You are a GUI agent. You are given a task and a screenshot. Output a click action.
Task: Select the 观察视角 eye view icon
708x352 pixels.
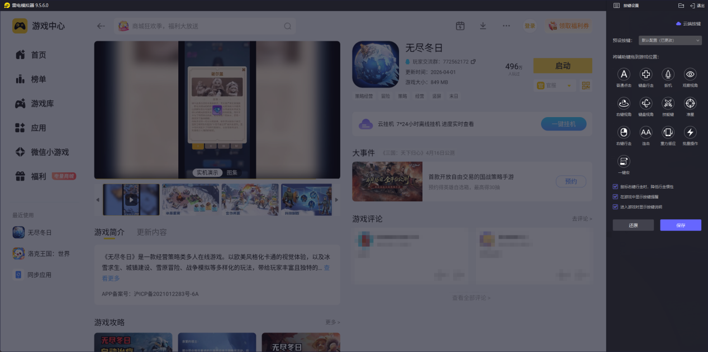tap(690, 74)
